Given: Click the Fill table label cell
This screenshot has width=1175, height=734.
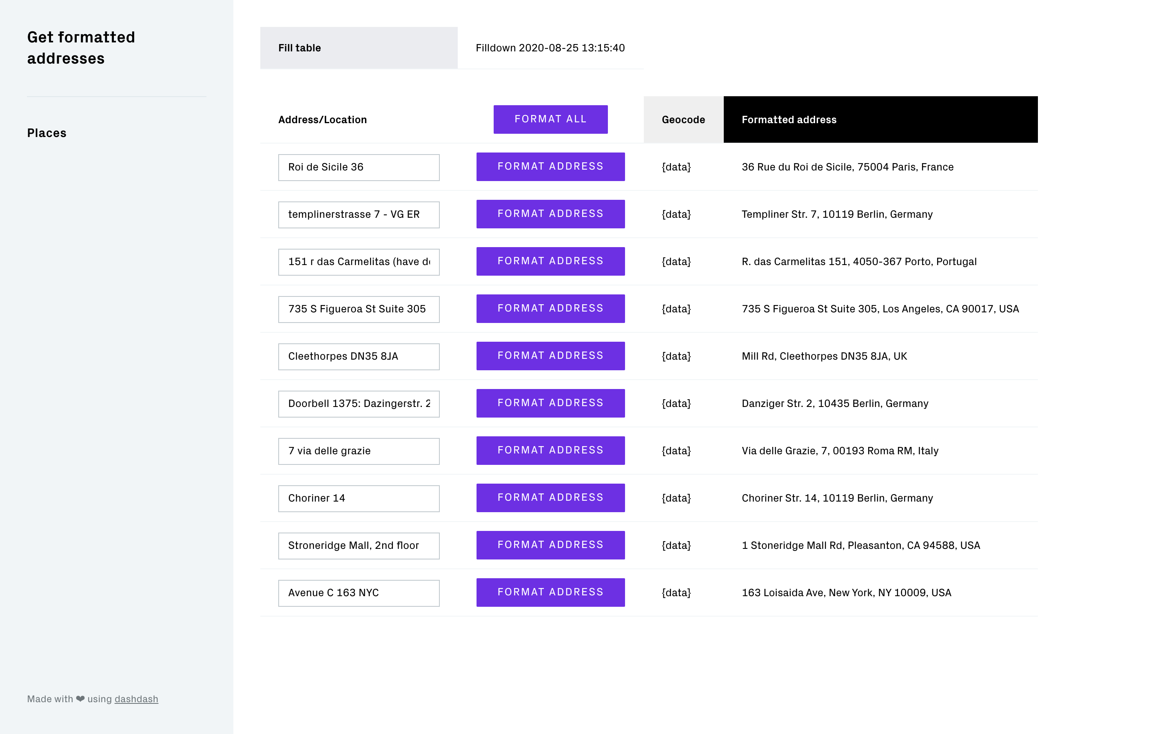Looking at the screenshot, I should pos(359,48).
